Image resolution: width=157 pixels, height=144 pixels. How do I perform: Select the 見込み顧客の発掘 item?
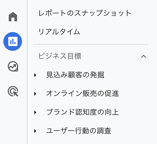[75, 75]
